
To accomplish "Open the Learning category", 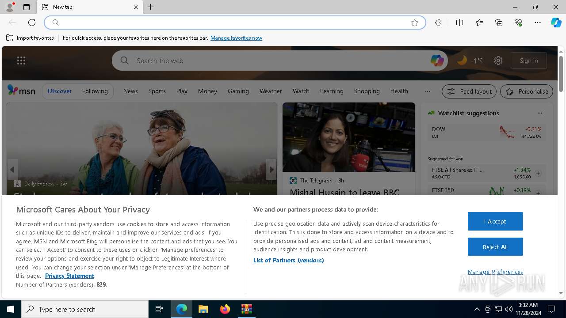I will pos(332,91).
